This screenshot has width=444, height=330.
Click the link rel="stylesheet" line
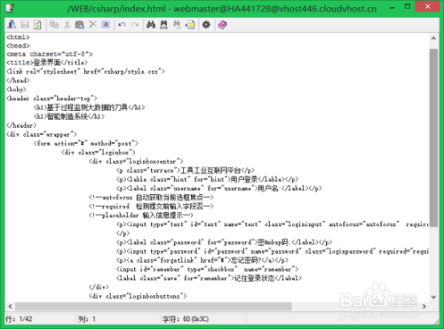pos(85,71)
